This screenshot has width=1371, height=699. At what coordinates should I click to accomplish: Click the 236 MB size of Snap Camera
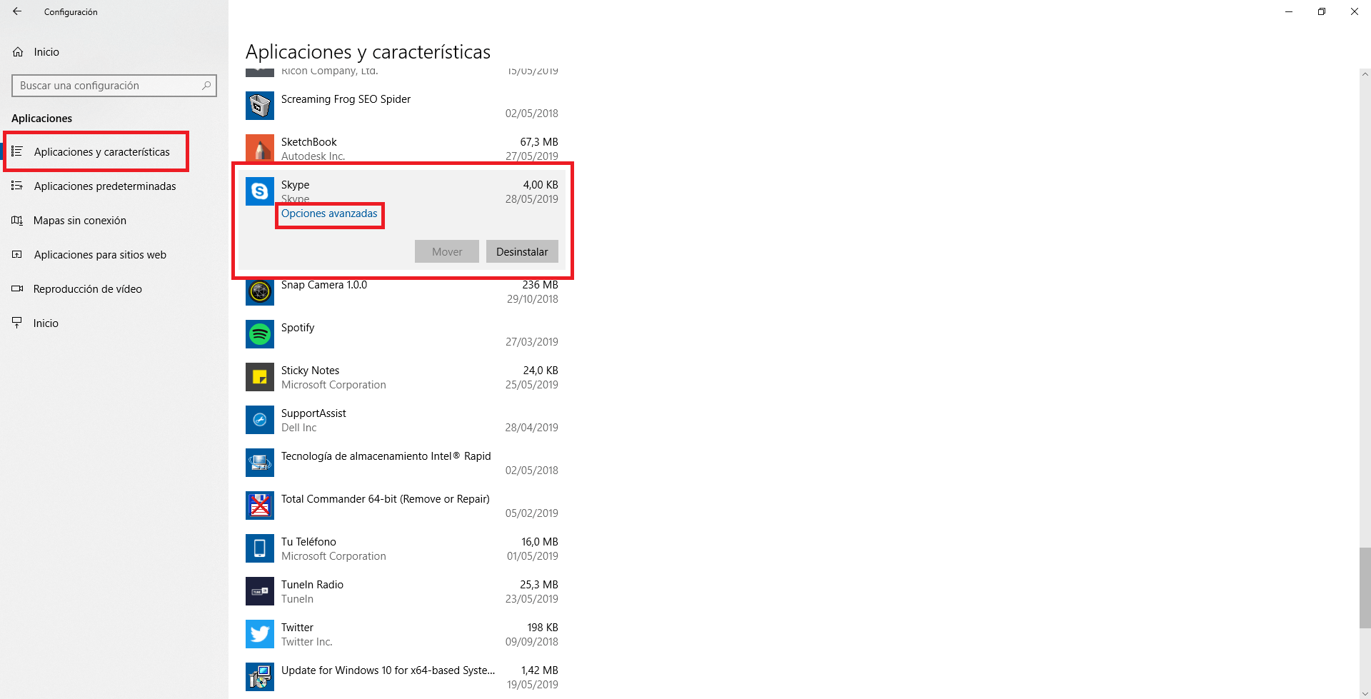pos(540,285)
